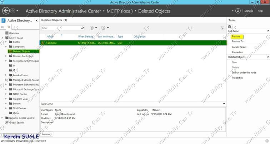
Task: Open Properties under Faik Genc tasks
Action: click(x=237, y=52)
